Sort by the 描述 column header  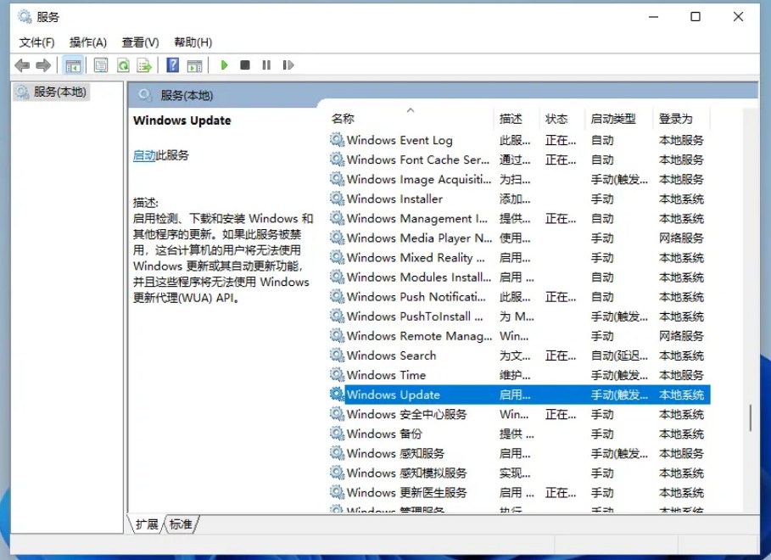(517, 119)
